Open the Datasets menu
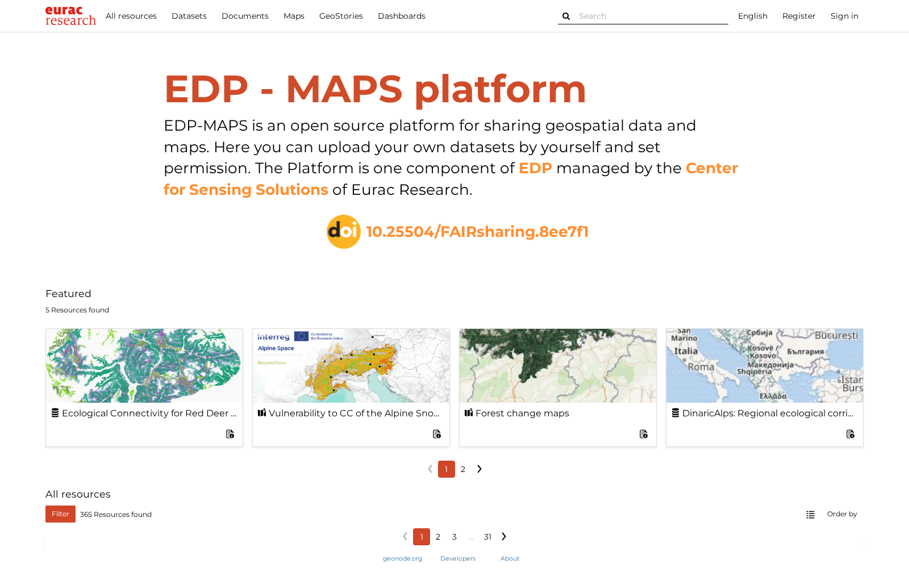 pos(189,16)
